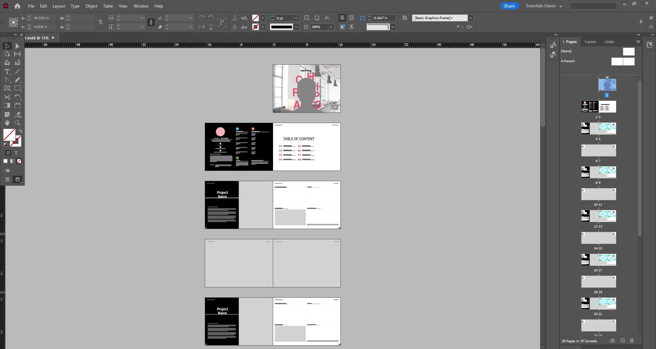Toggle constrain proportions for scaling link
The height and width of the screenshot is (349, 656).
pos(151,22)
